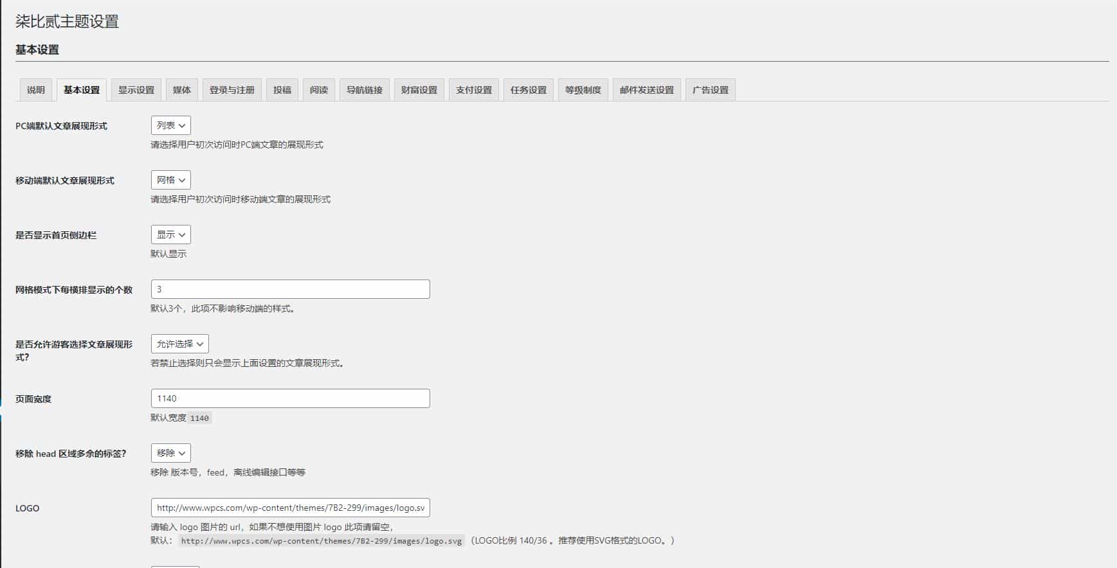The image size is (1117, 568).
Task: Click the 默认显示 hint text
Action: [168, 254]
